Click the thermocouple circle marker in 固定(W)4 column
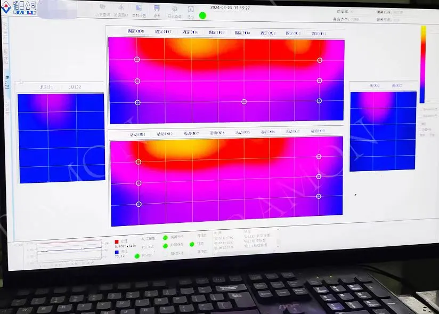This screenshot has width=439, height=314. 244,101
